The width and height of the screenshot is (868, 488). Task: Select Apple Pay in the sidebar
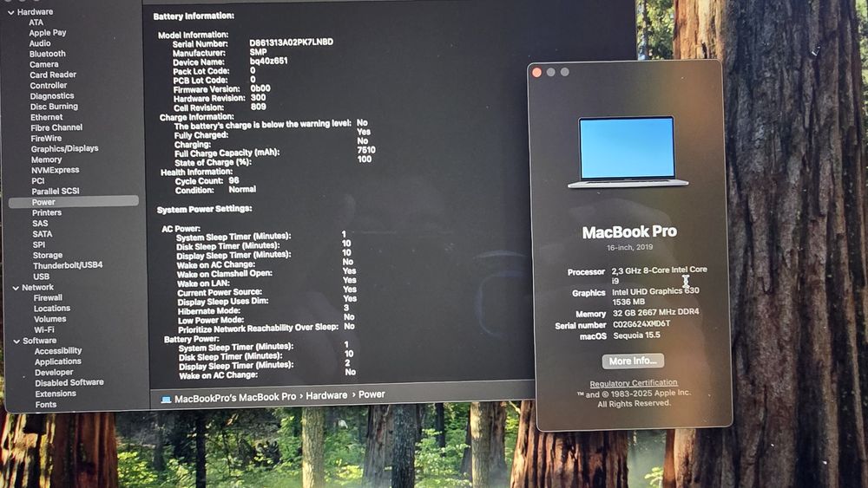[x=48, y=33]
